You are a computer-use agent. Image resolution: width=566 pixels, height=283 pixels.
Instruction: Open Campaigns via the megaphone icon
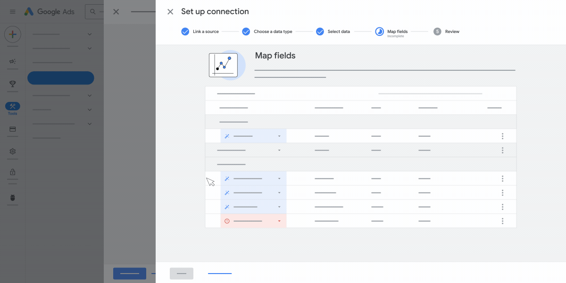pyautogui.click(x=13, y=61)
